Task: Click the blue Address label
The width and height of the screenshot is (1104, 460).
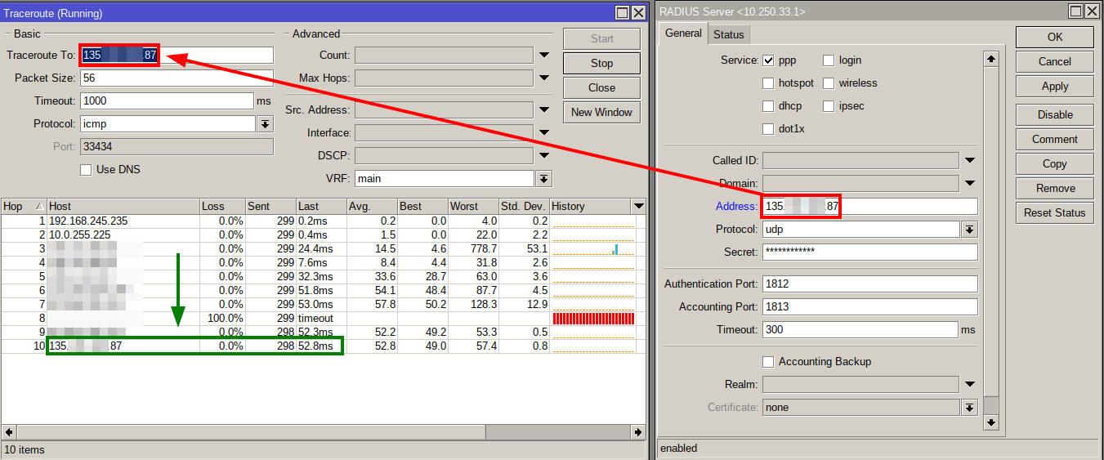Action: 736,207
